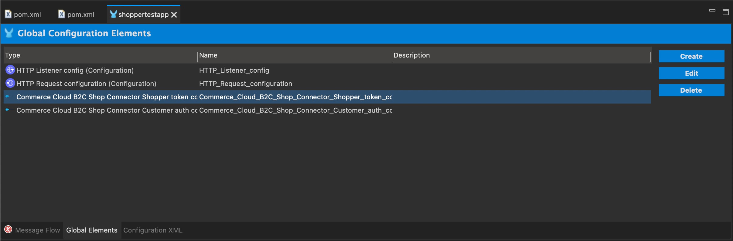The height and width of the screenshot is (241, 733).
Task: Select the Global Elements view tab
Action: tap(92, 230)
